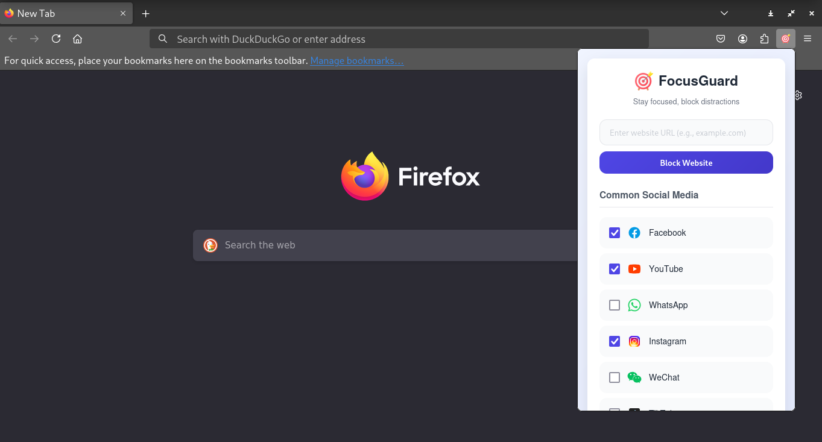Viewport: 822px width, 442px height.
Task: Reload the current page
Action: pyautogui.click(x=56, y=39)
